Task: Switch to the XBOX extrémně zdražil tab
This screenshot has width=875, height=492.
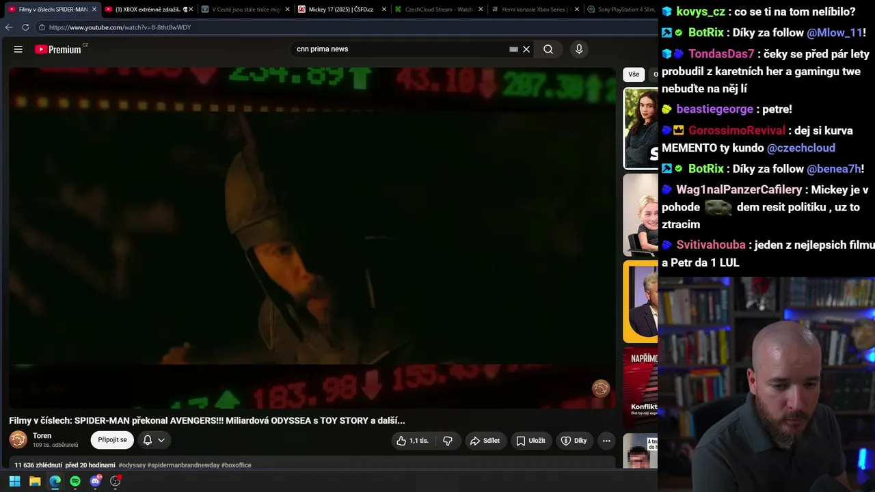Action: pos(148,10)
